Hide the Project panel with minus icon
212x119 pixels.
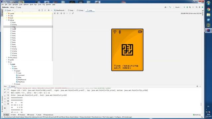click(52, 10)
